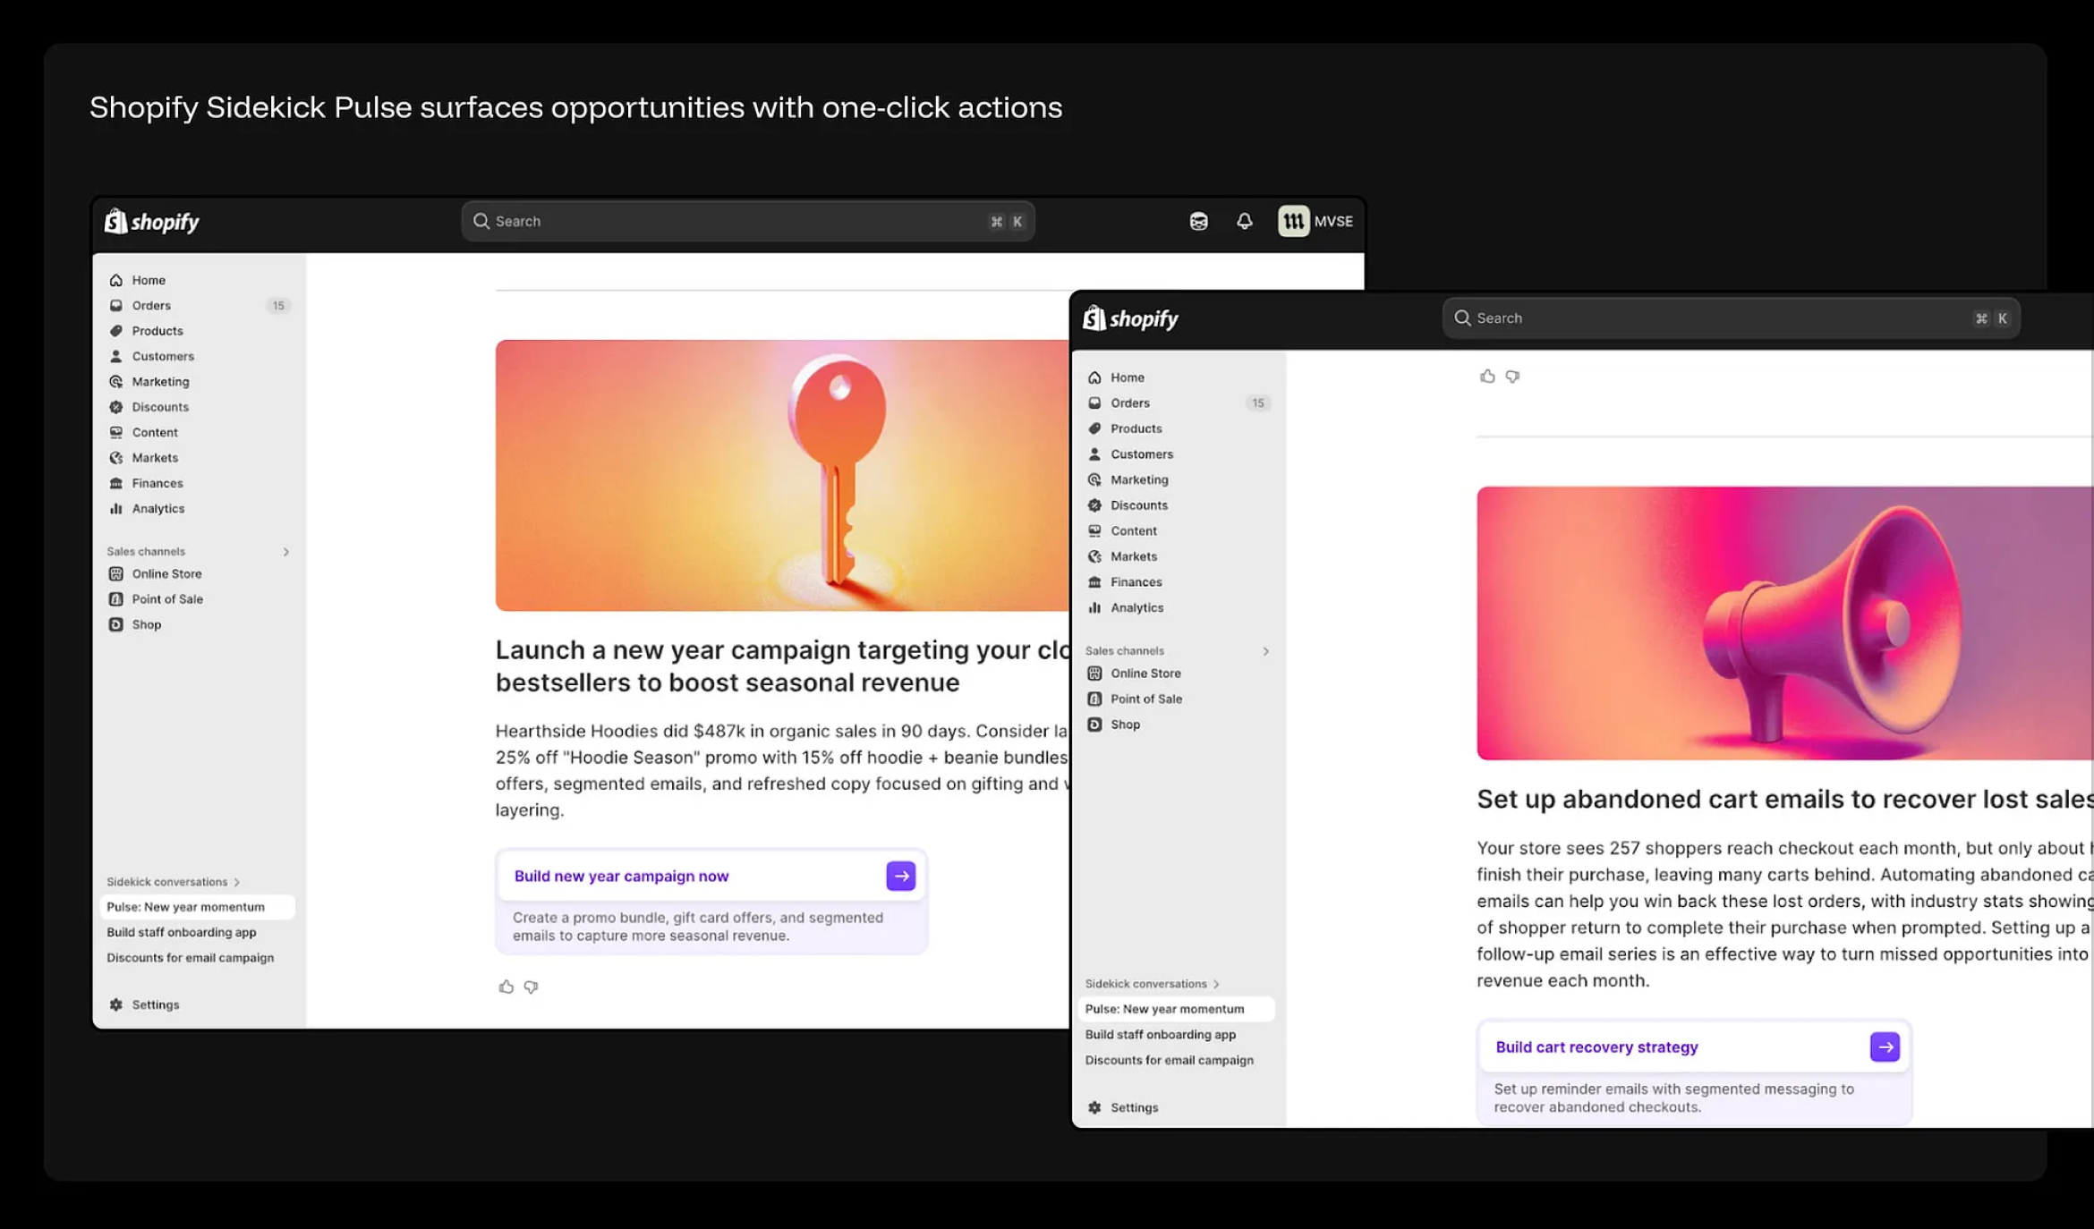Image resolution: width=2094 pixels, height=1229 pixels.
Task: Click the Shopify logo in the front window
Action: 1131,318
